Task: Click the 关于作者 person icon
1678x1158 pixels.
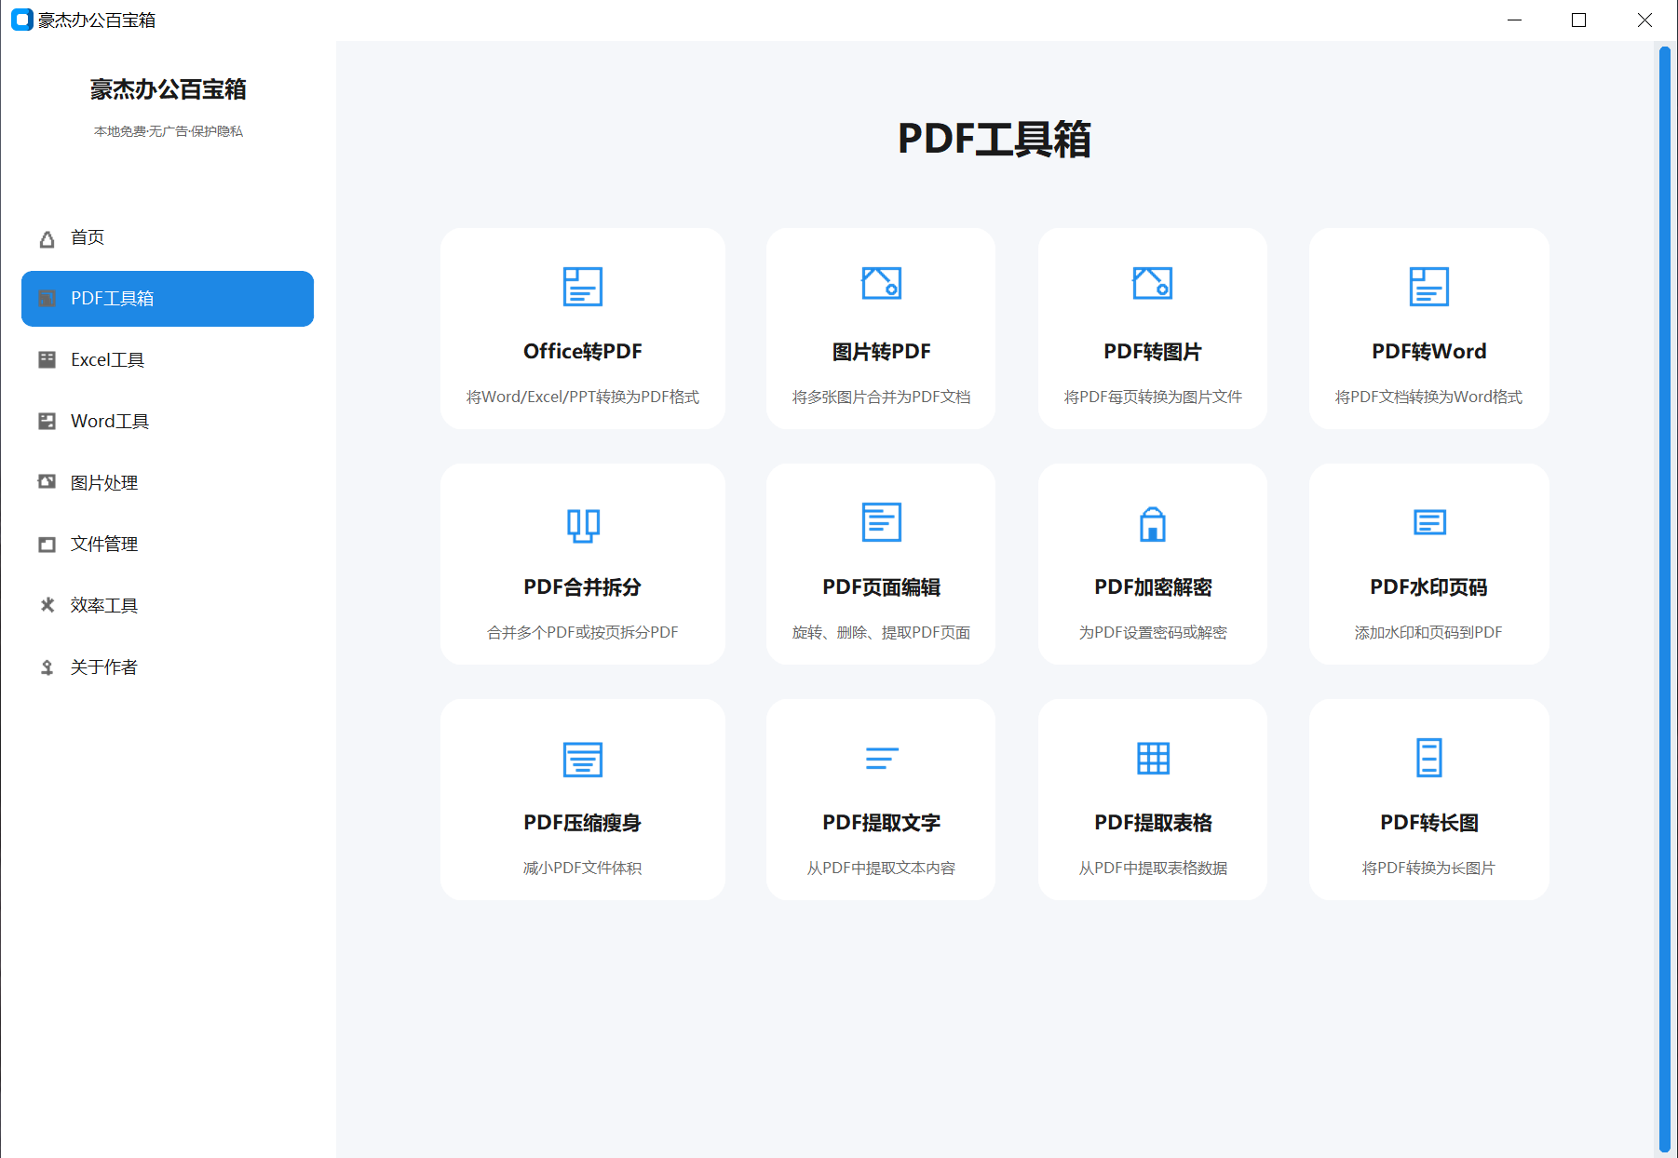Action: pos(47,667)
